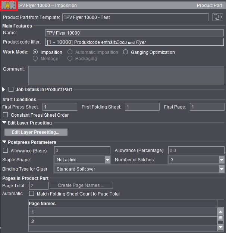Click the Page Names list scroll-down arrow

tap(220, 226)
